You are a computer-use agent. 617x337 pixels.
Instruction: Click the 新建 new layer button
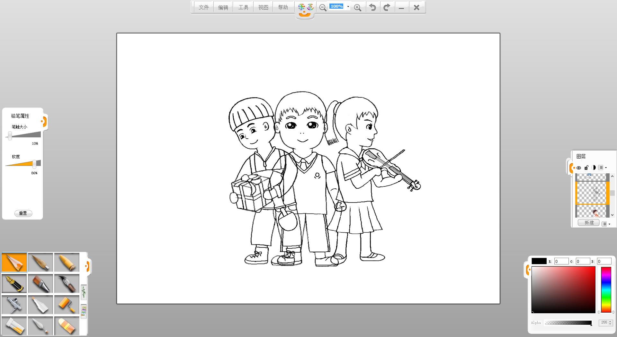[589, 223]
